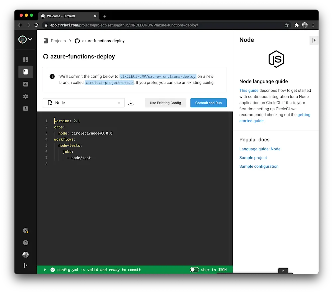This screenshot has width=333, height=293.
Task: Open the Dashboard/Pipelines icon in sidebar
Action: [26, 59]
